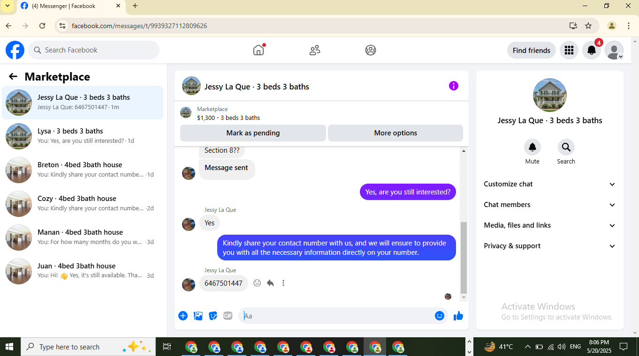Open the Chrome profile icon

[612, 26]
